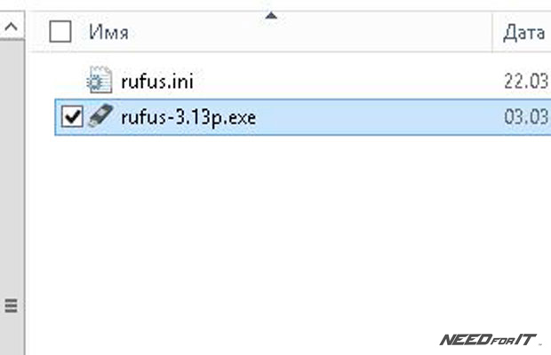The image size is (551, 355).
Task: Click the divider between Имя and Дата headers
Action: point(492,32)
